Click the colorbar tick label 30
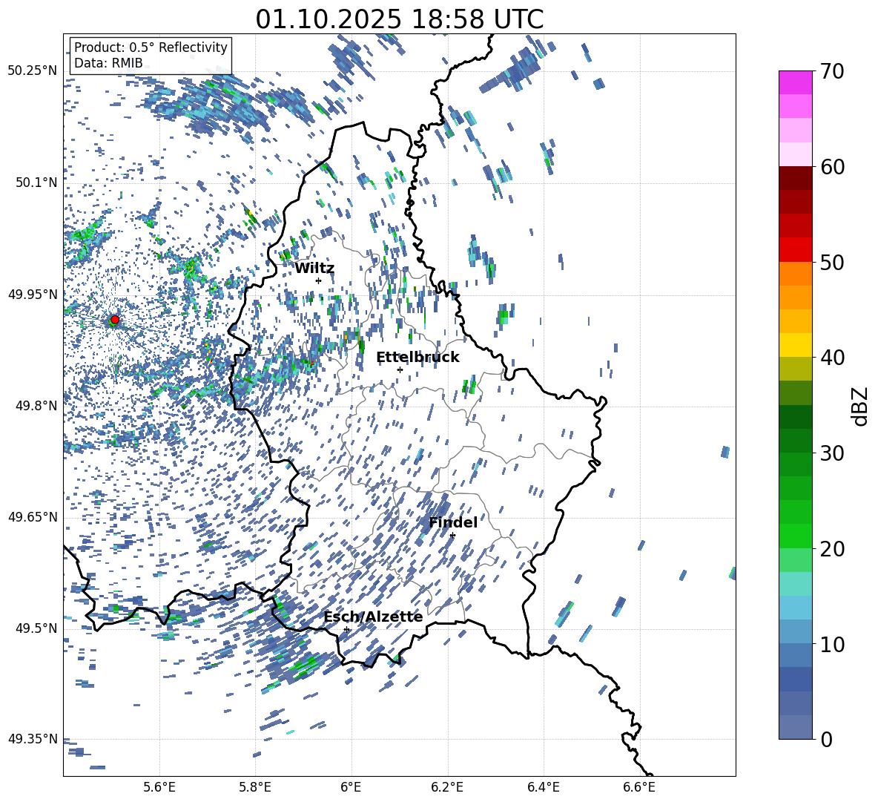 point(832,453)
